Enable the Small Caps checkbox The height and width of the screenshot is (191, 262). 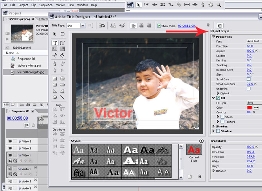pyautogui.click(x=248, y=79)
